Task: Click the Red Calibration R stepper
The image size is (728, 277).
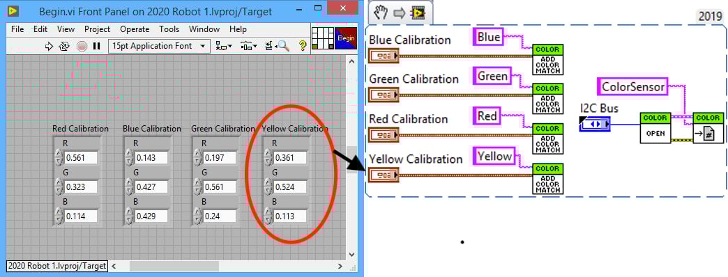Action: [58, 158]
